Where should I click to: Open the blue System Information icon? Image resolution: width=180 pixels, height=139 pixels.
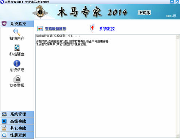(x=17, y=63)
